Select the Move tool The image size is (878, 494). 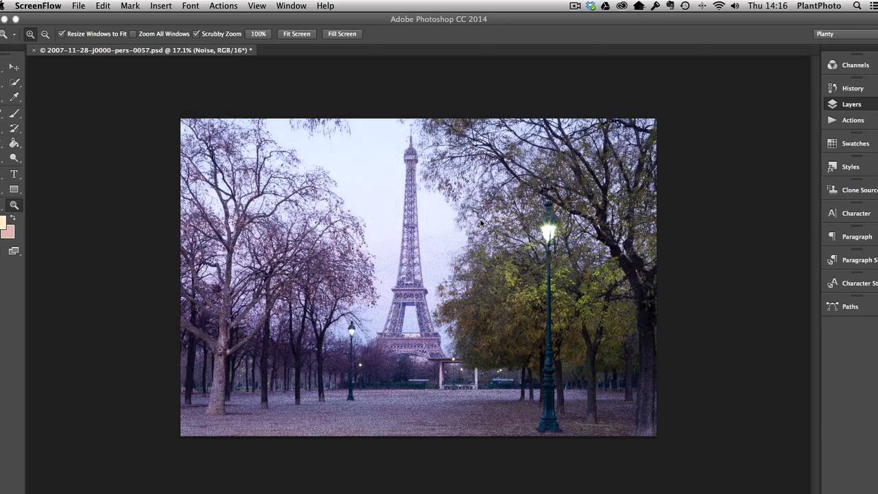click(x=14, y=67)
